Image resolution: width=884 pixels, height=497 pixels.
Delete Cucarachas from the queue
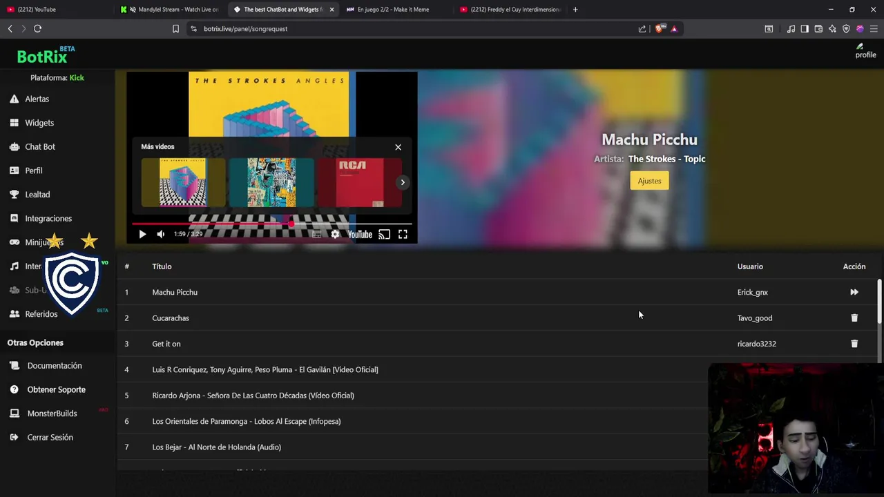click(854, 318)
